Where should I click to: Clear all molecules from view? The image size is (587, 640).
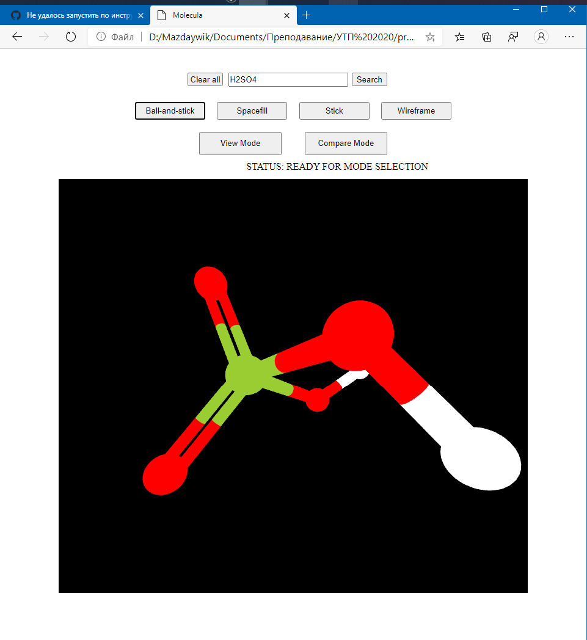click(205, 79)
